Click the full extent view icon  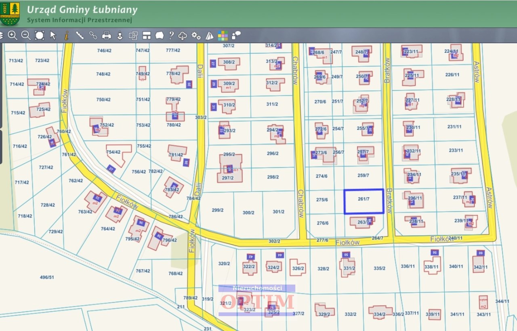pyautogui.click(x=39, y=35)
